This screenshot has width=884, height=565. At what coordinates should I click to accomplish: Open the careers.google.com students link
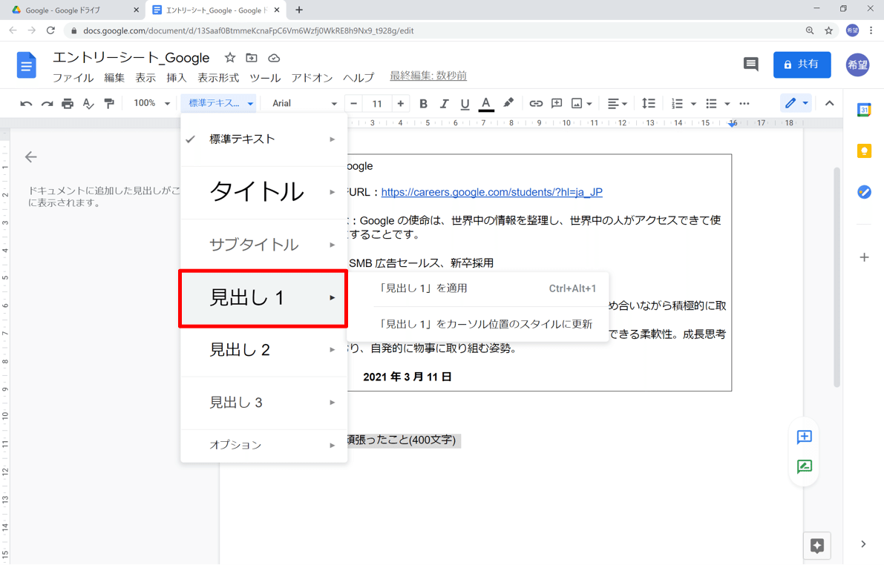tap(491, 192)
